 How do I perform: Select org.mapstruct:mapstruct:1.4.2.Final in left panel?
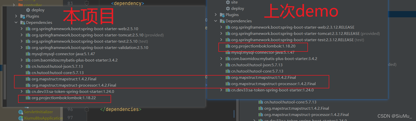(64, 79)
